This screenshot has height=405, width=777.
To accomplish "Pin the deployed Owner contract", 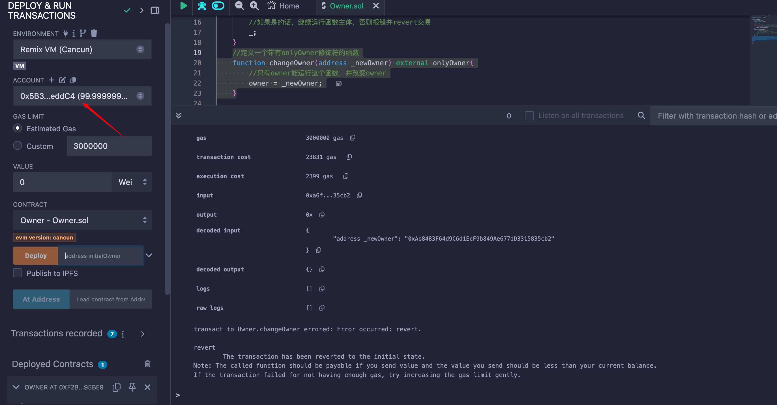I will click(132, 387).
